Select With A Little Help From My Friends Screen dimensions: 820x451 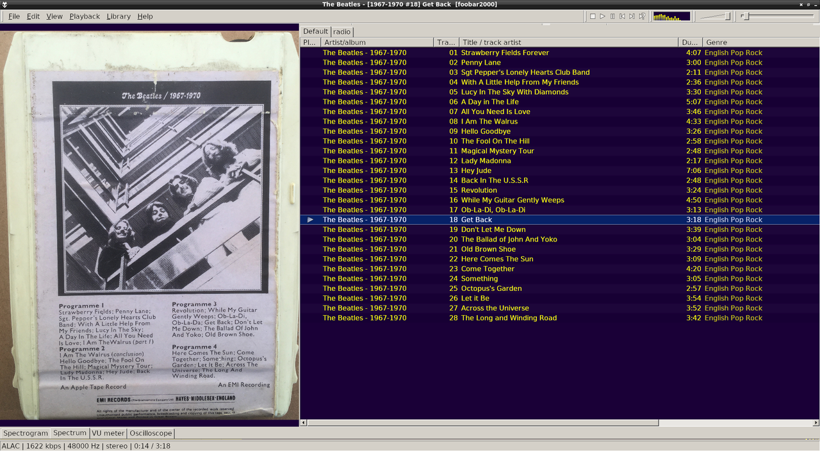560,82
